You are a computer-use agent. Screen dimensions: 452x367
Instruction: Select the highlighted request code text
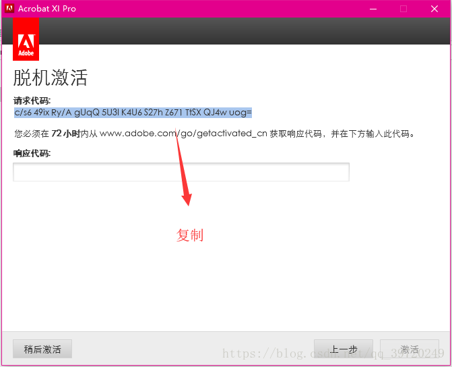pos(133,112)
